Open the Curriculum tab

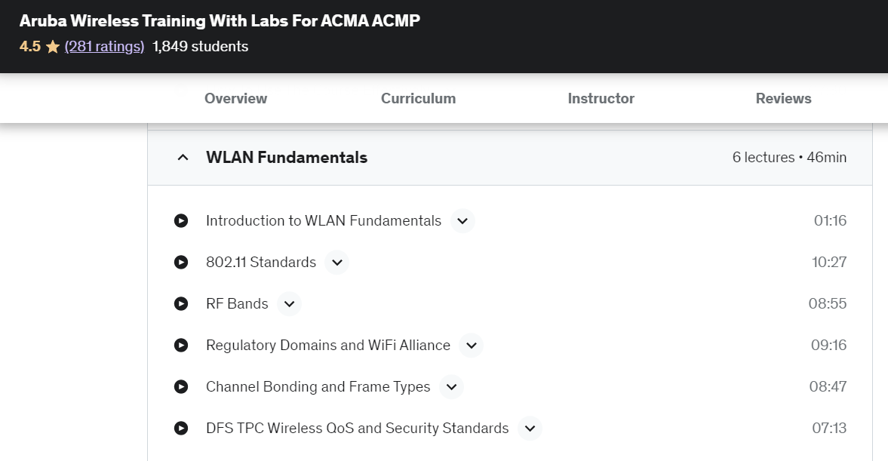[418, 98]
